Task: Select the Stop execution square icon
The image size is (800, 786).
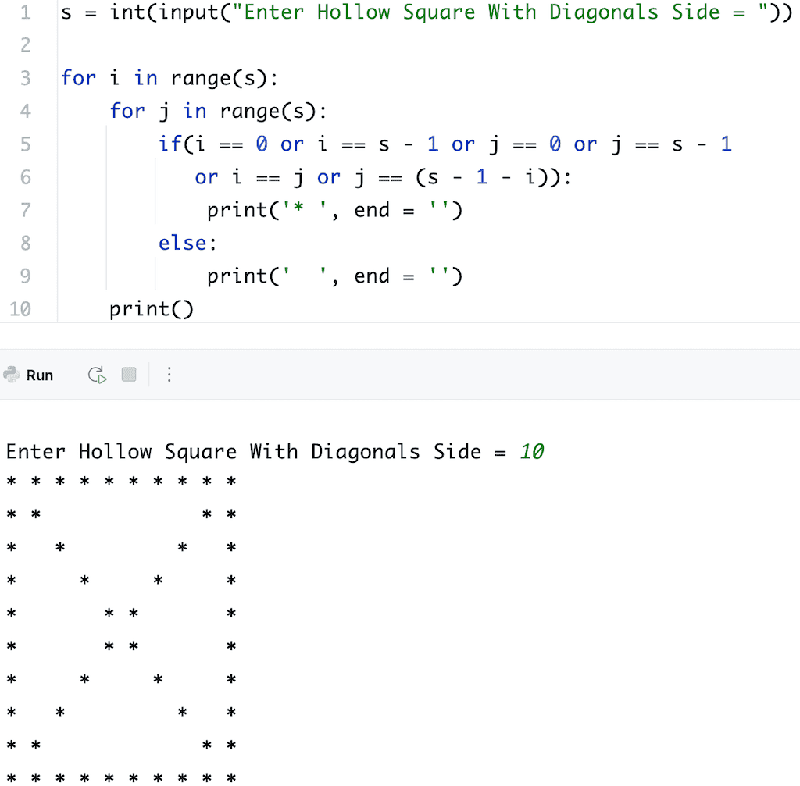Action: point(128,375)
